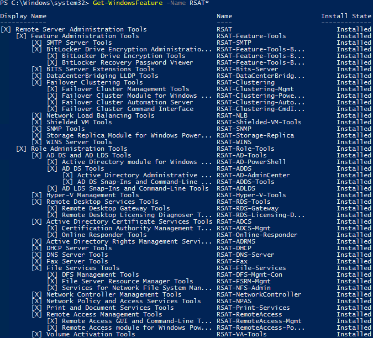Screen dimensions: 373x338
Task: Click the DNS Server Tools row
Action: pos(186,255)
